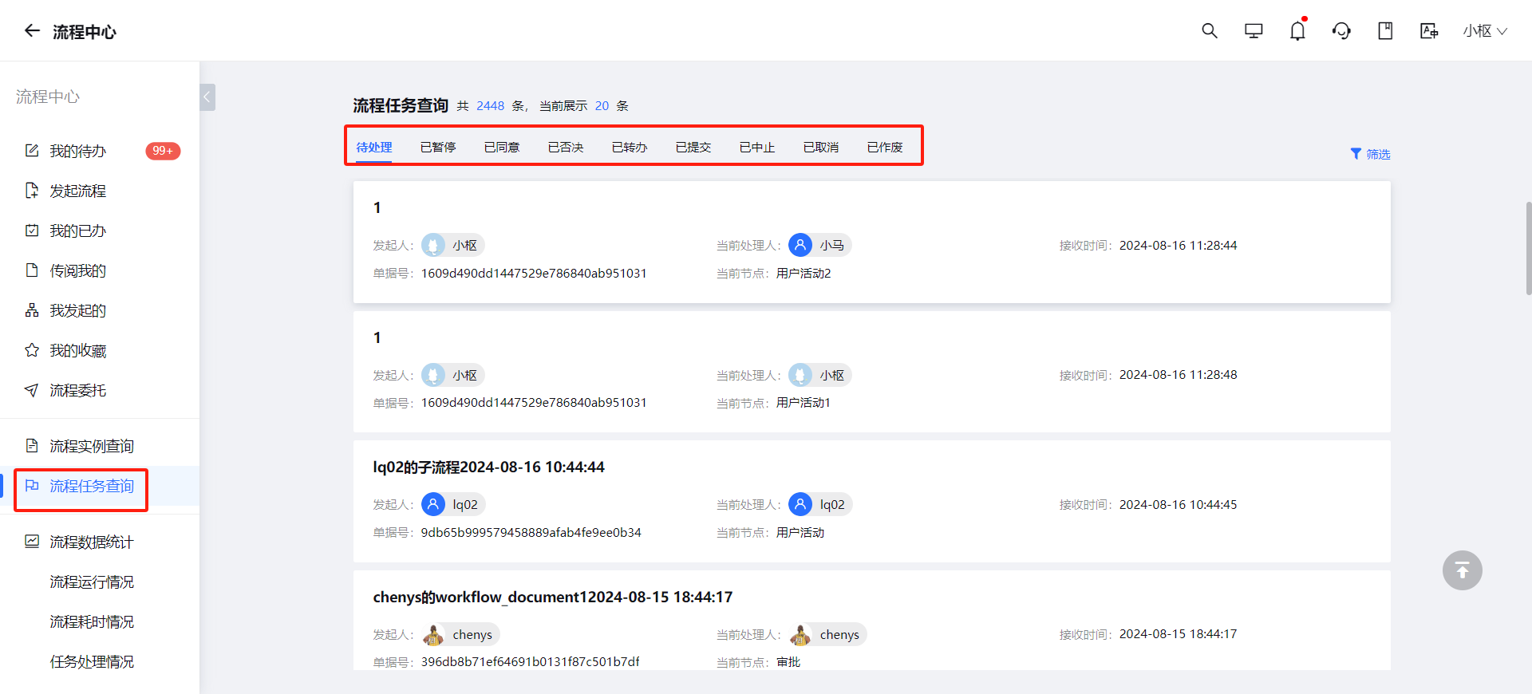Screen dimensions: 1532x694
Task: Switch to the 已中止 tab
Action: (757, 148)
